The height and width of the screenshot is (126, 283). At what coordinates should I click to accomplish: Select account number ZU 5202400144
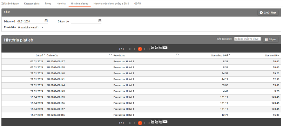[x=56, y=85]
